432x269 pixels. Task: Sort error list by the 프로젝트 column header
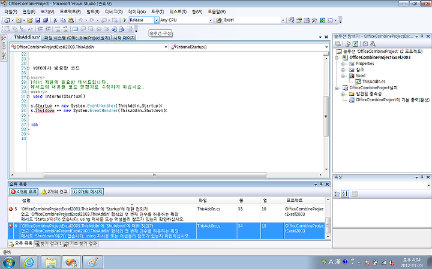tap(305, 201)
